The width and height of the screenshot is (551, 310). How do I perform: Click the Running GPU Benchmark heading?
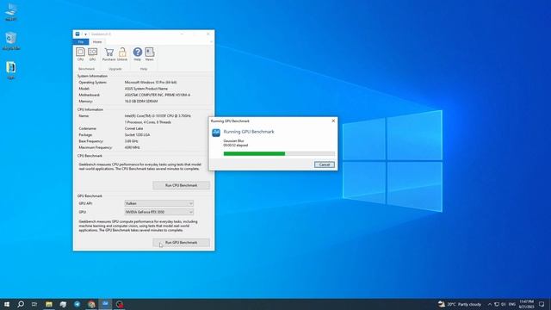[249, 132]
